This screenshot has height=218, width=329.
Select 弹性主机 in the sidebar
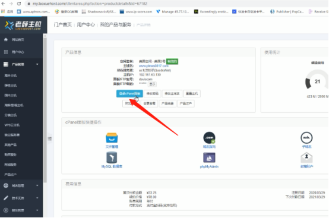pyautogui.click(x=11, y=86)
